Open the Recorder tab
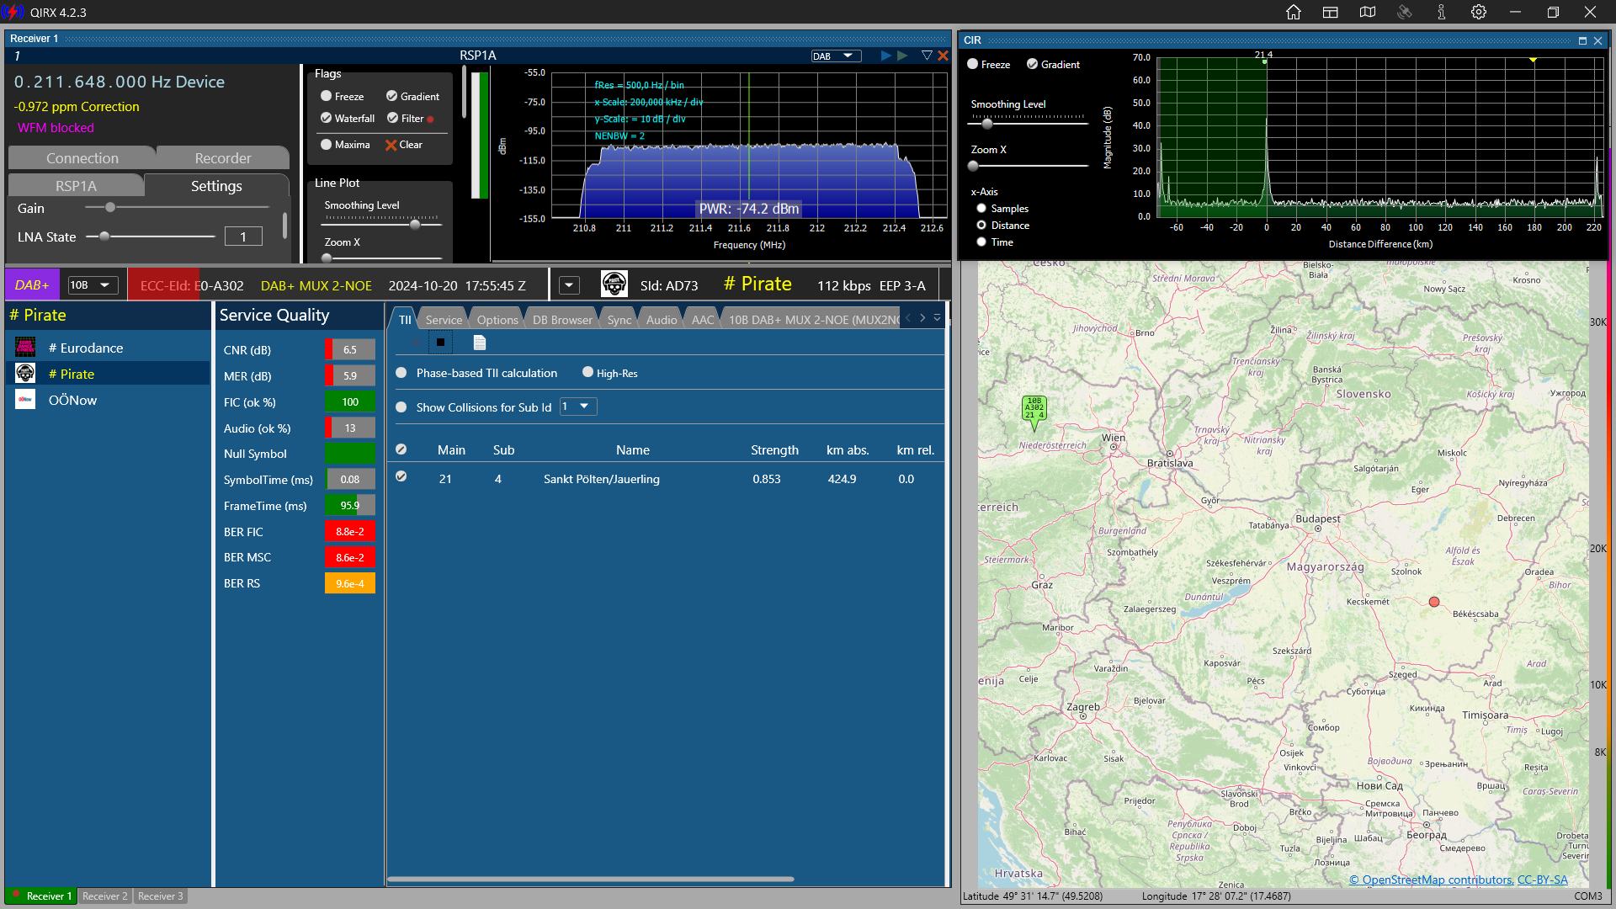 [223, 158]
